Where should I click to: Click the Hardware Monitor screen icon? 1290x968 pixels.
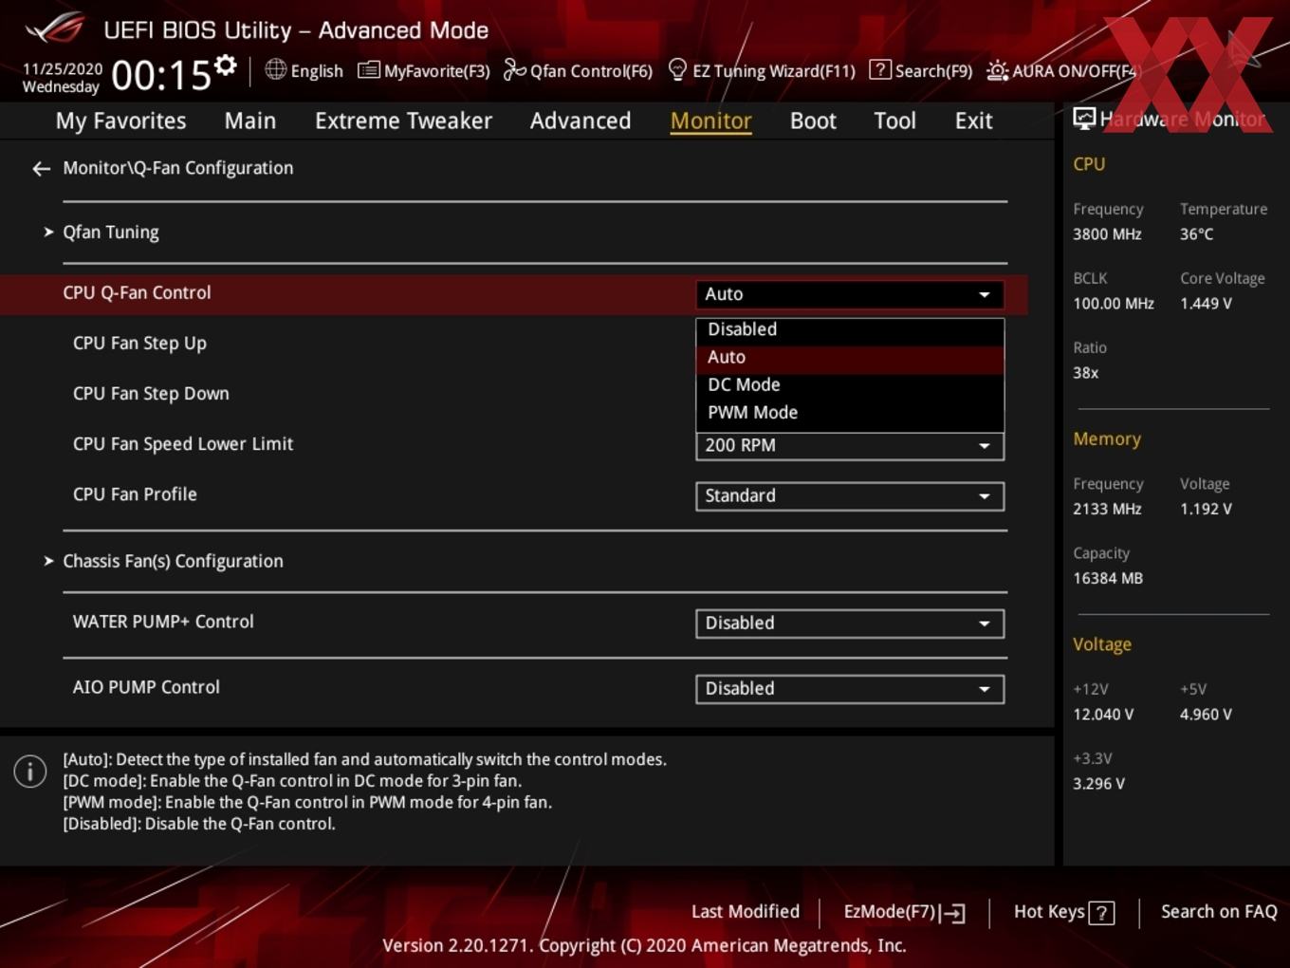pos(1084,119)
